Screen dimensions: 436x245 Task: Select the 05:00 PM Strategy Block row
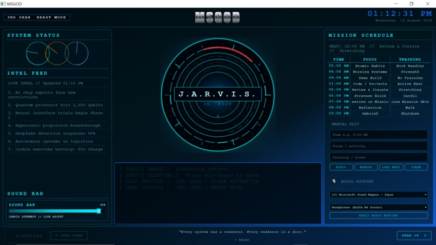coord(379,96)
